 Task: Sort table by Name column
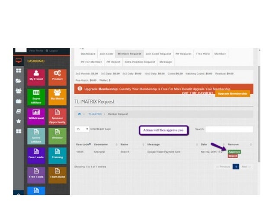pos(132,144)
